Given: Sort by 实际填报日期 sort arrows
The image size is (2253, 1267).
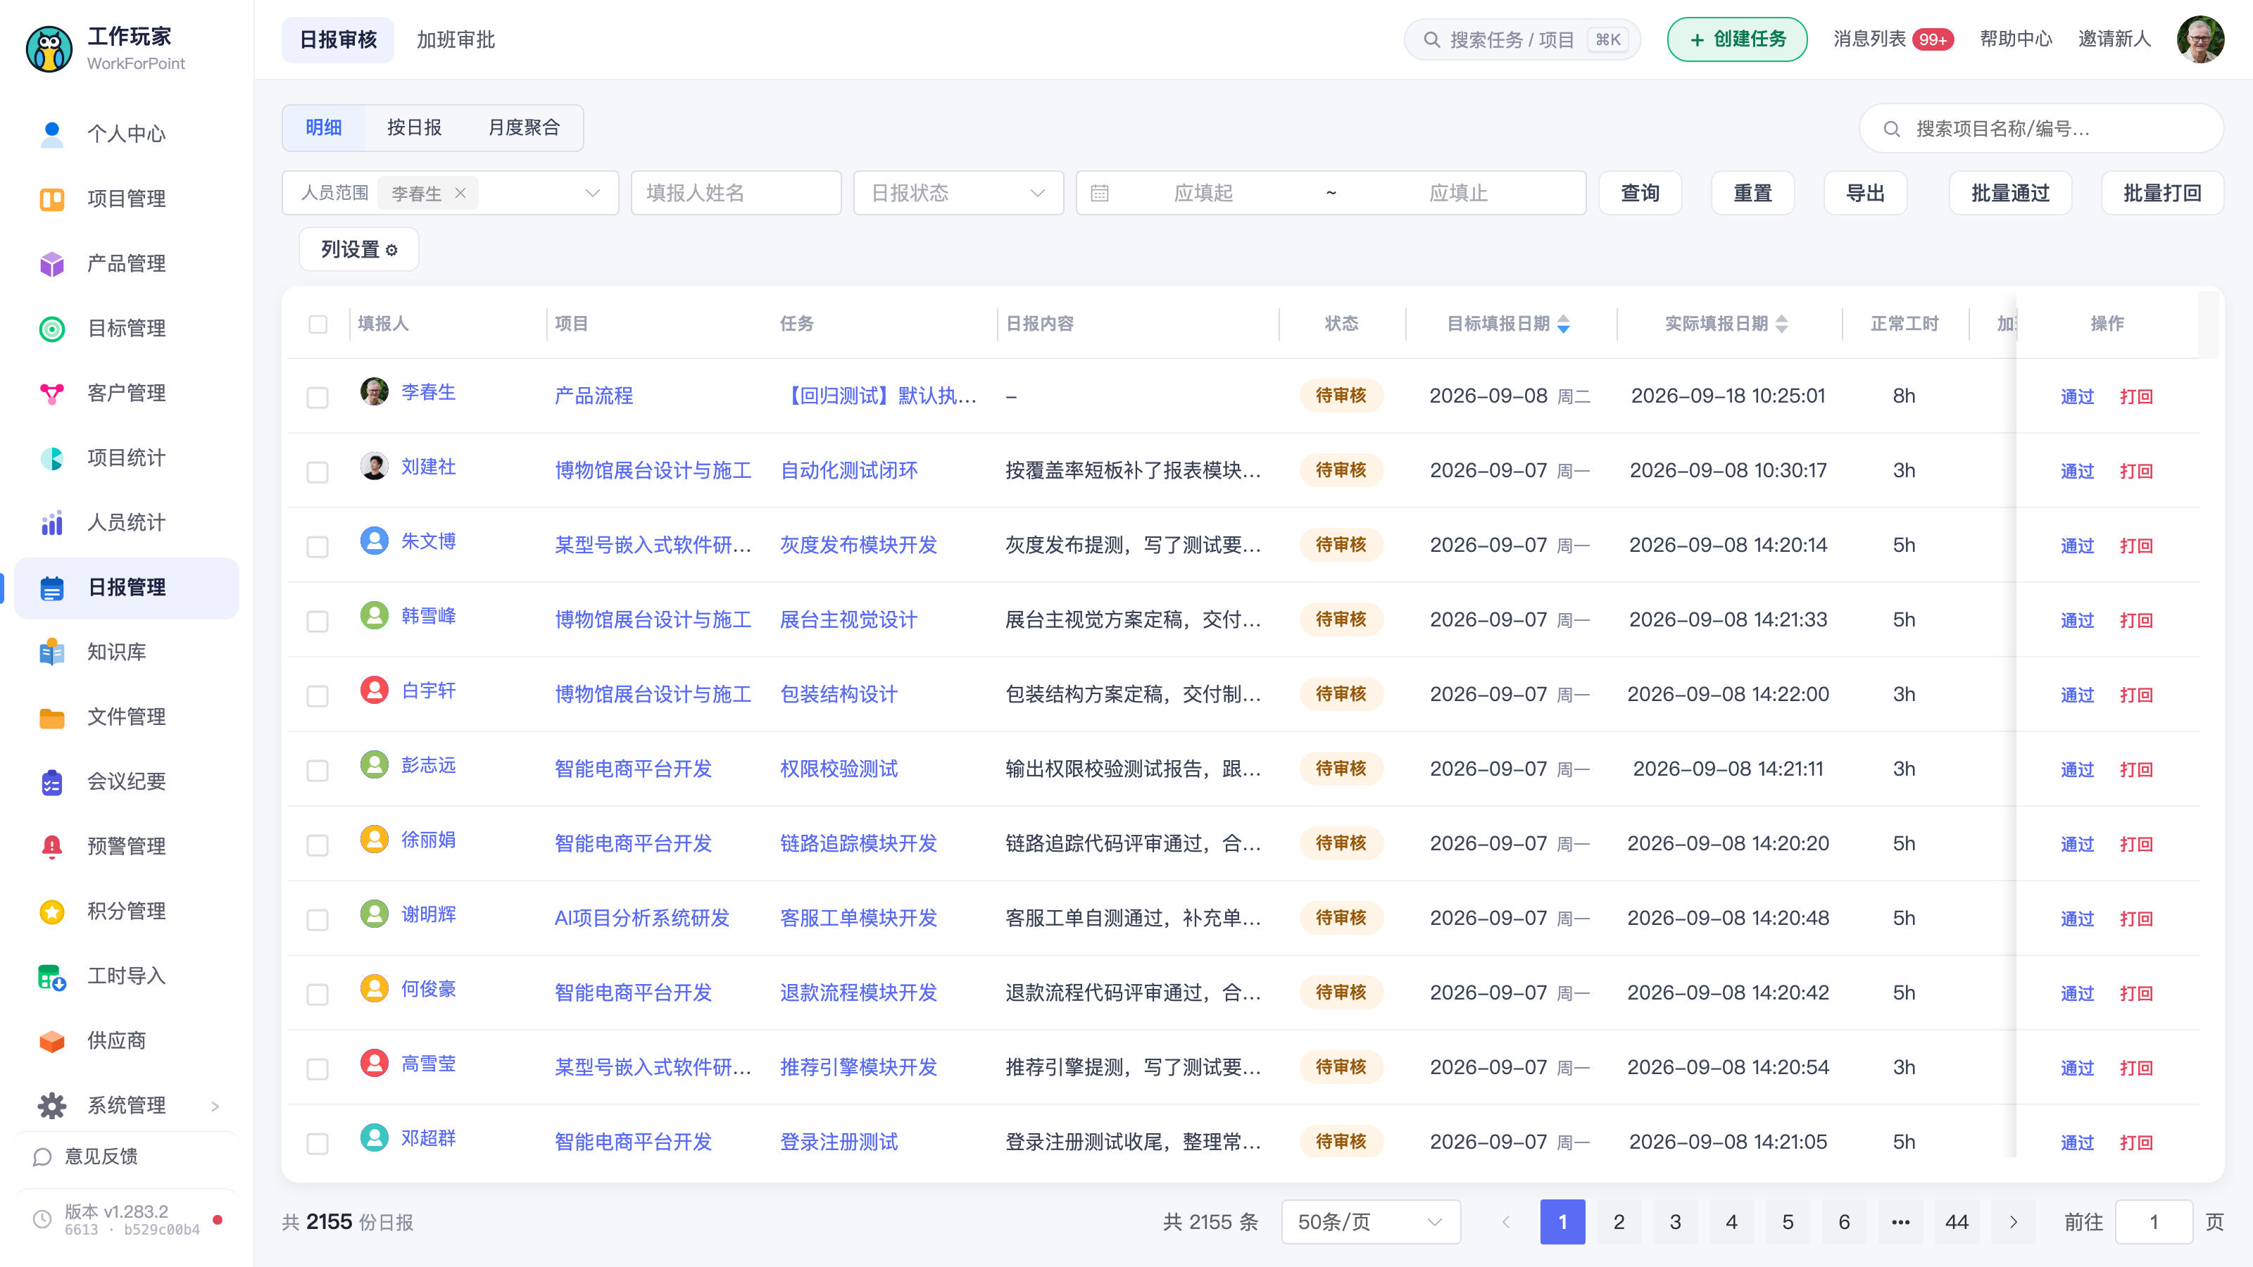Looking at the screenshot, I should tap(1781, 324).
